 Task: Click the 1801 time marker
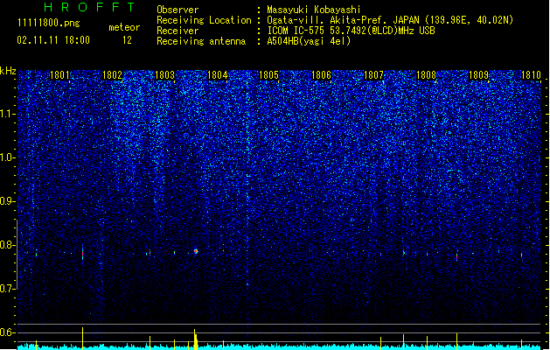(x=59, y=75)
